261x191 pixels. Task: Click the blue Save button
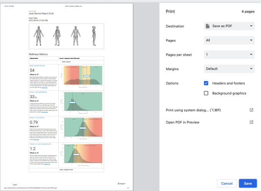248,183
